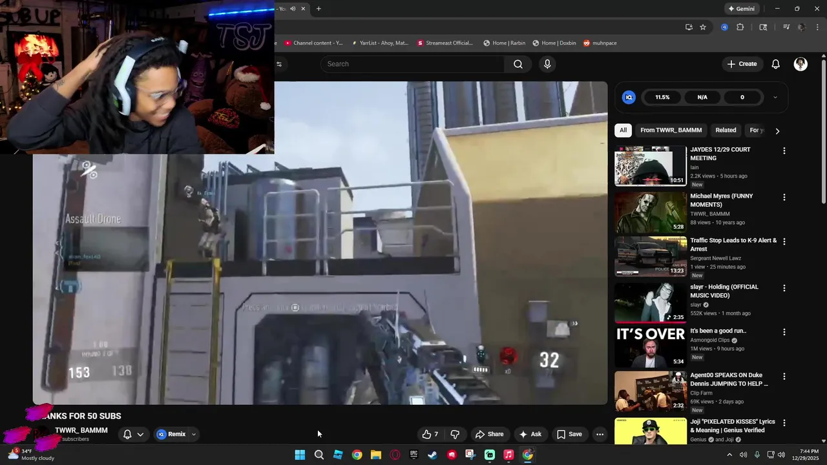Click the Michael Myres (FUNNY MOMENTS) title
The width and height of the screenshot is (827, 465).
pyautogui.click(x=721, y=200)
